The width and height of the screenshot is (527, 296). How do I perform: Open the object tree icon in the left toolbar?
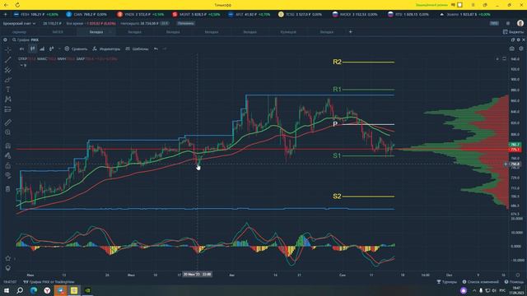point(7,268)
